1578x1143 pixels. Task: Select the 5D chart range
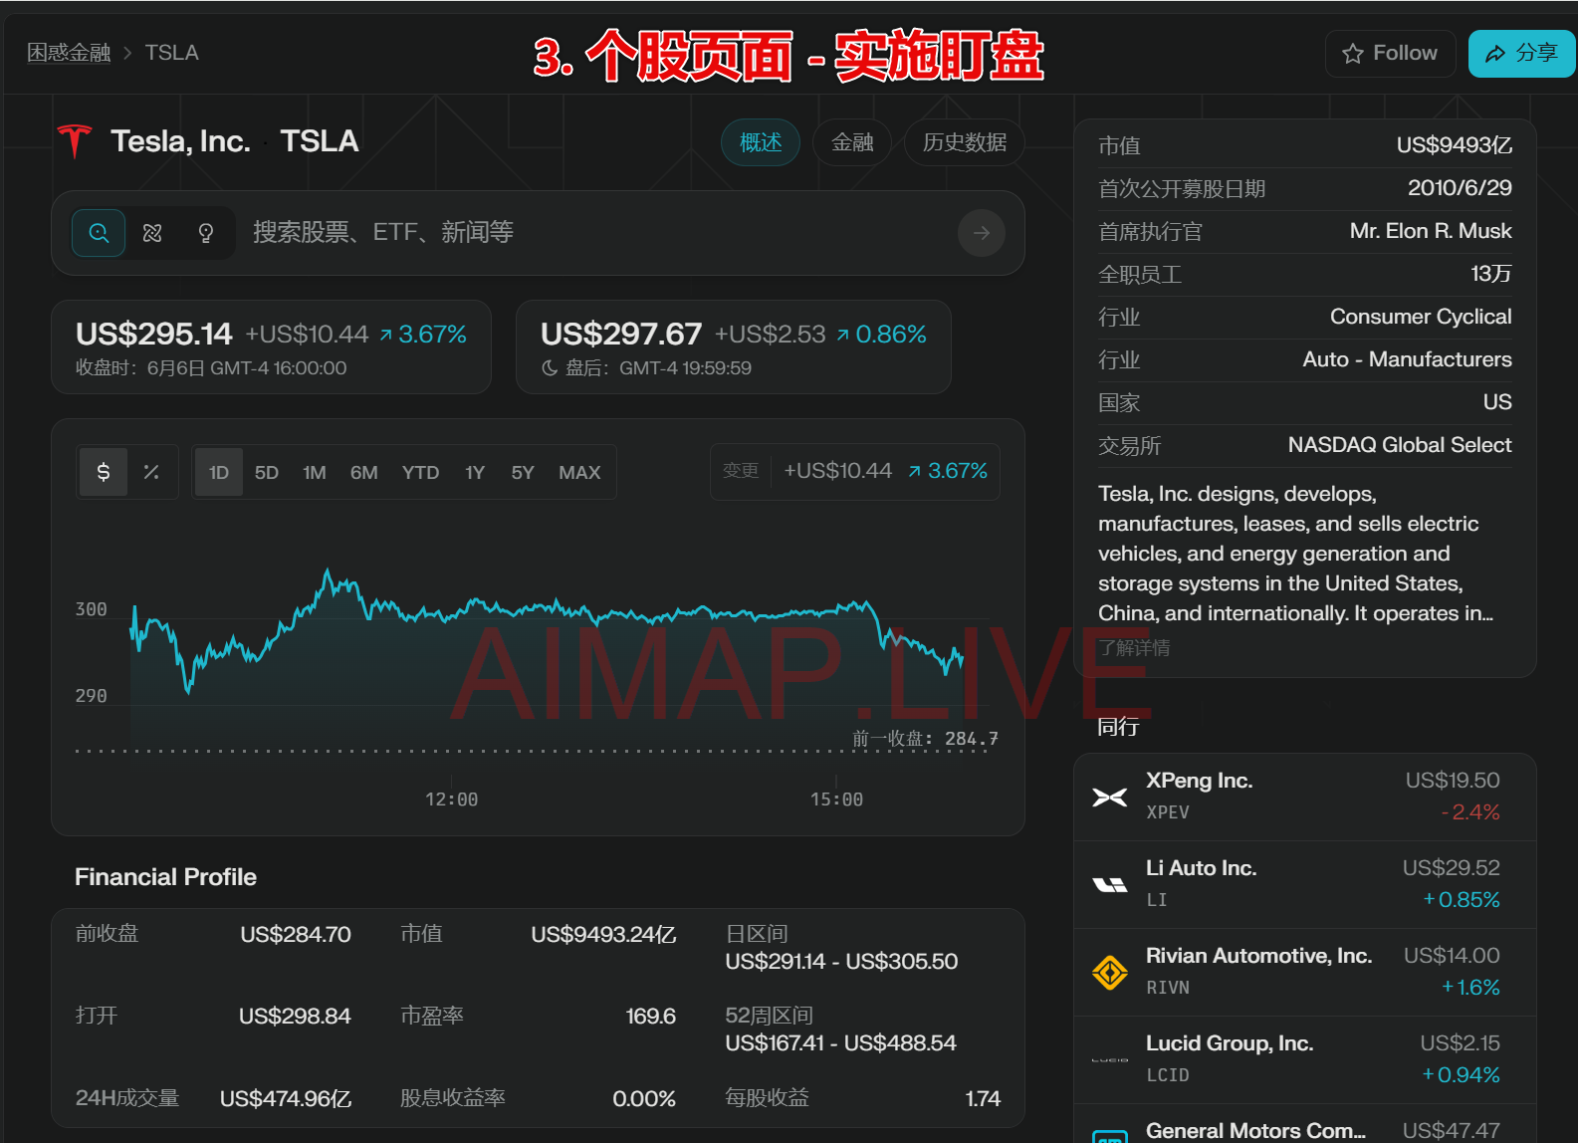point(267,472)
